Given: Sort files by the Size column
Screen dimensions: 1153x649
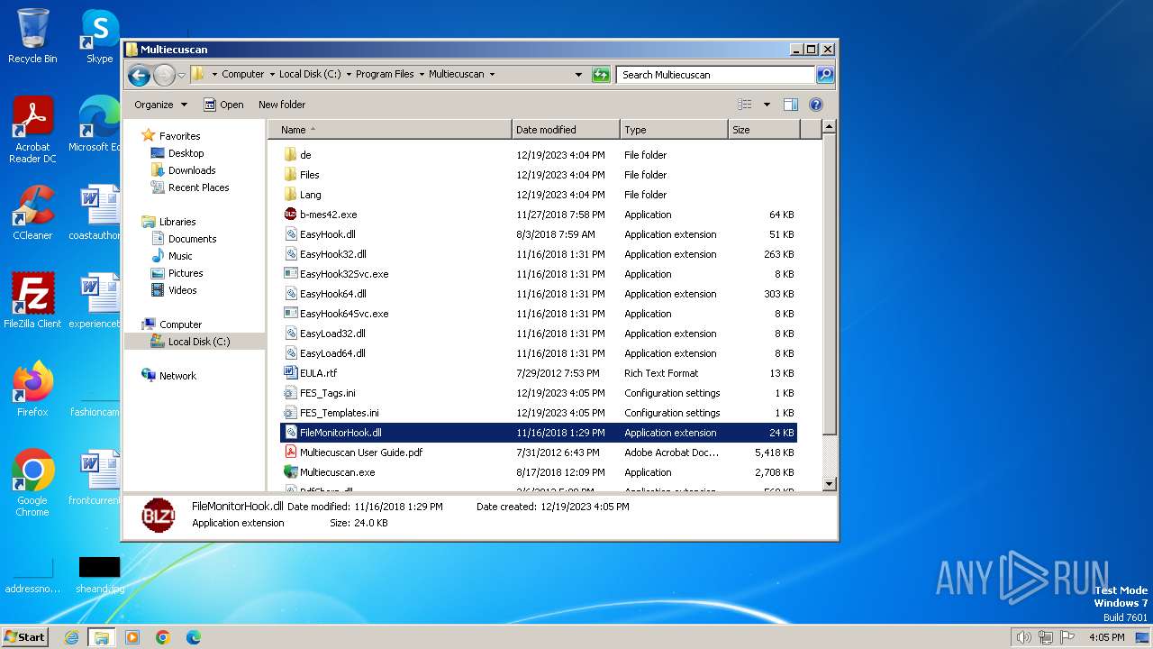Looking at the screenshot, I should 764,130.
